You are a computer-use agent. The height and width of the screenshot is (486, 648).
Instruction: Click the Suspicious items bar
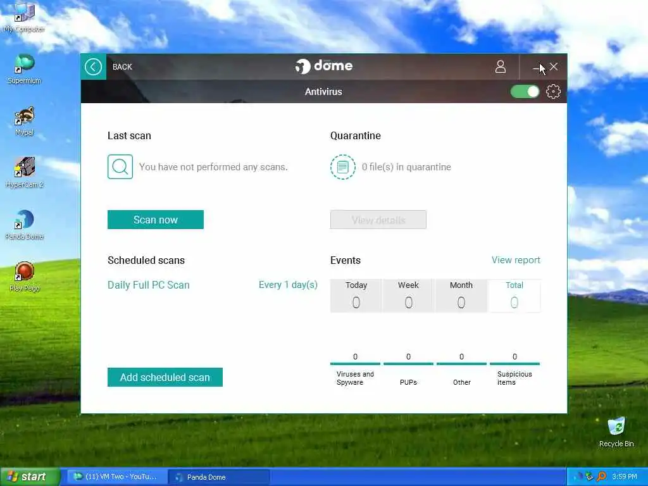coord(515,364)
